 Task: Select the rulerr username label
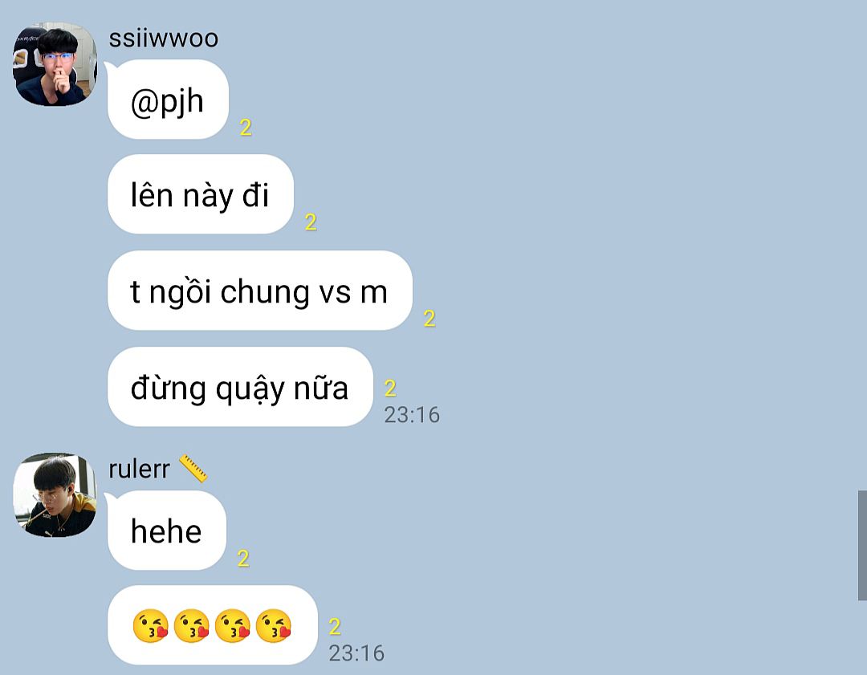tap(140, 470)
